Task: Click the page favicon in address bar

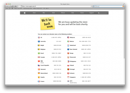Action: tap(21, 6)
